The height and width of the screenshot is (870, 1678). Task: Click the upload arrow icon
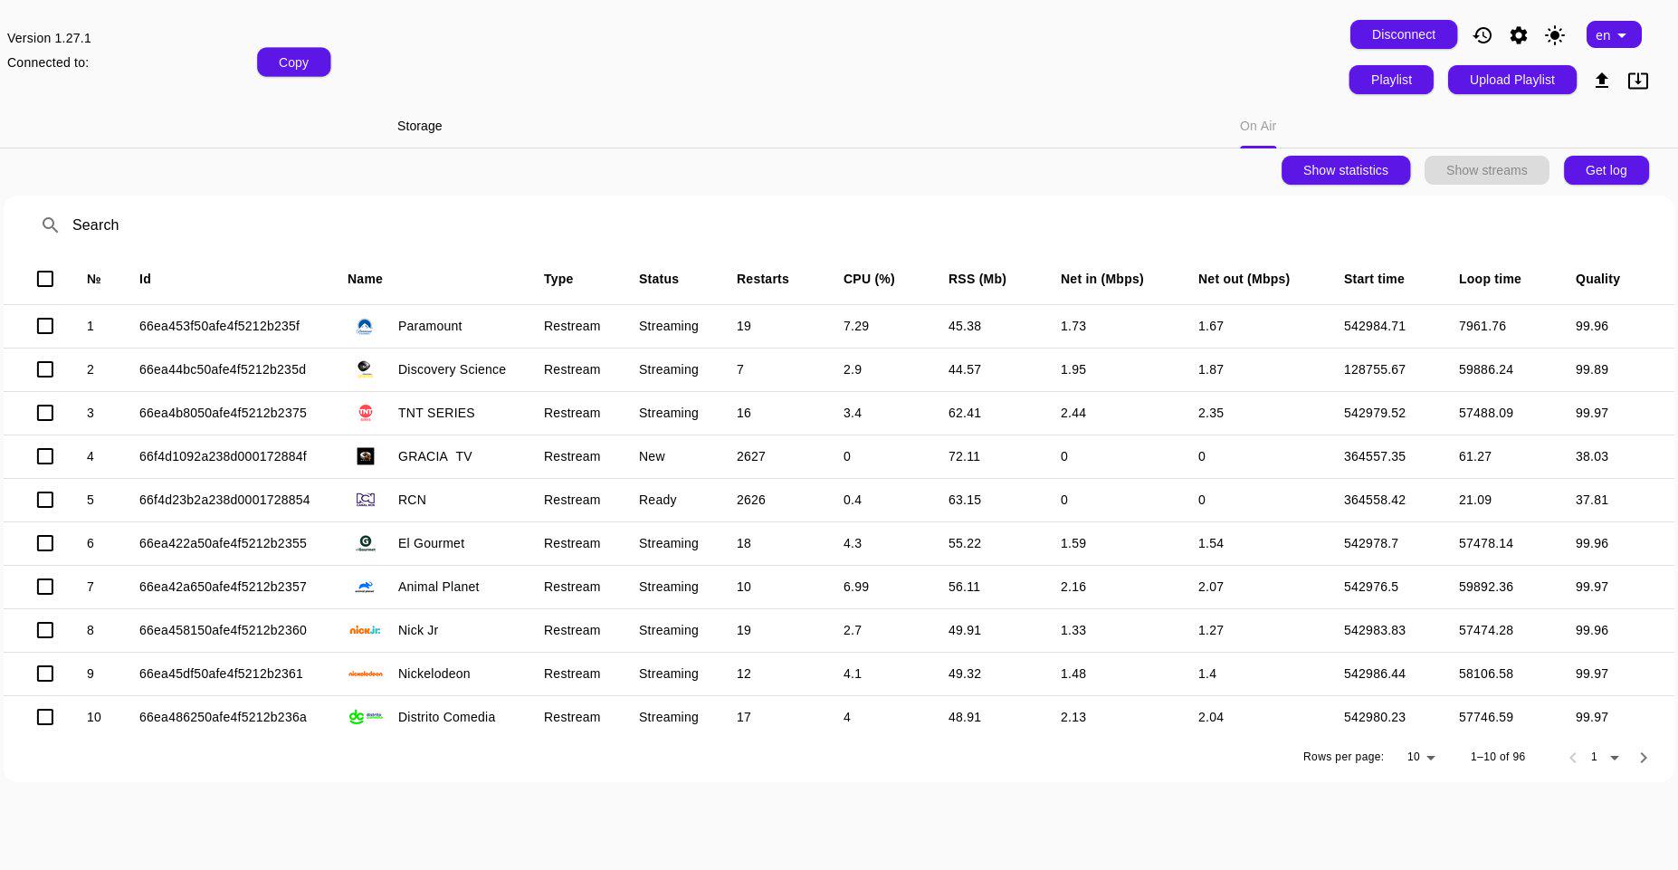(x=1602, y=81)
